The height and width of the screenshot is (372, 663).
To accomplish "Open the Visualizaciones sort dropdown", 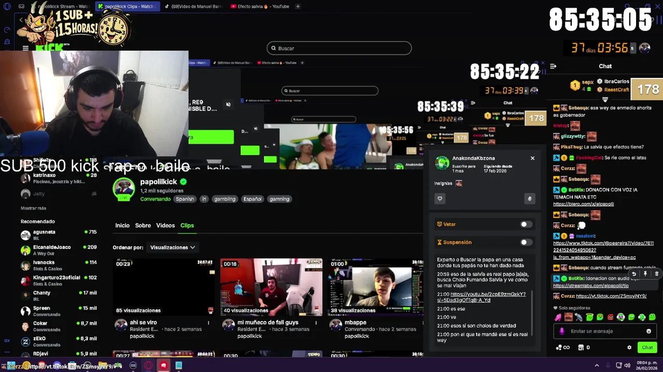I will pos(172,247).
